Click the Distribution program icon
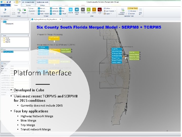The width and height of the screenshot is (182, 137). coord(51,11)
